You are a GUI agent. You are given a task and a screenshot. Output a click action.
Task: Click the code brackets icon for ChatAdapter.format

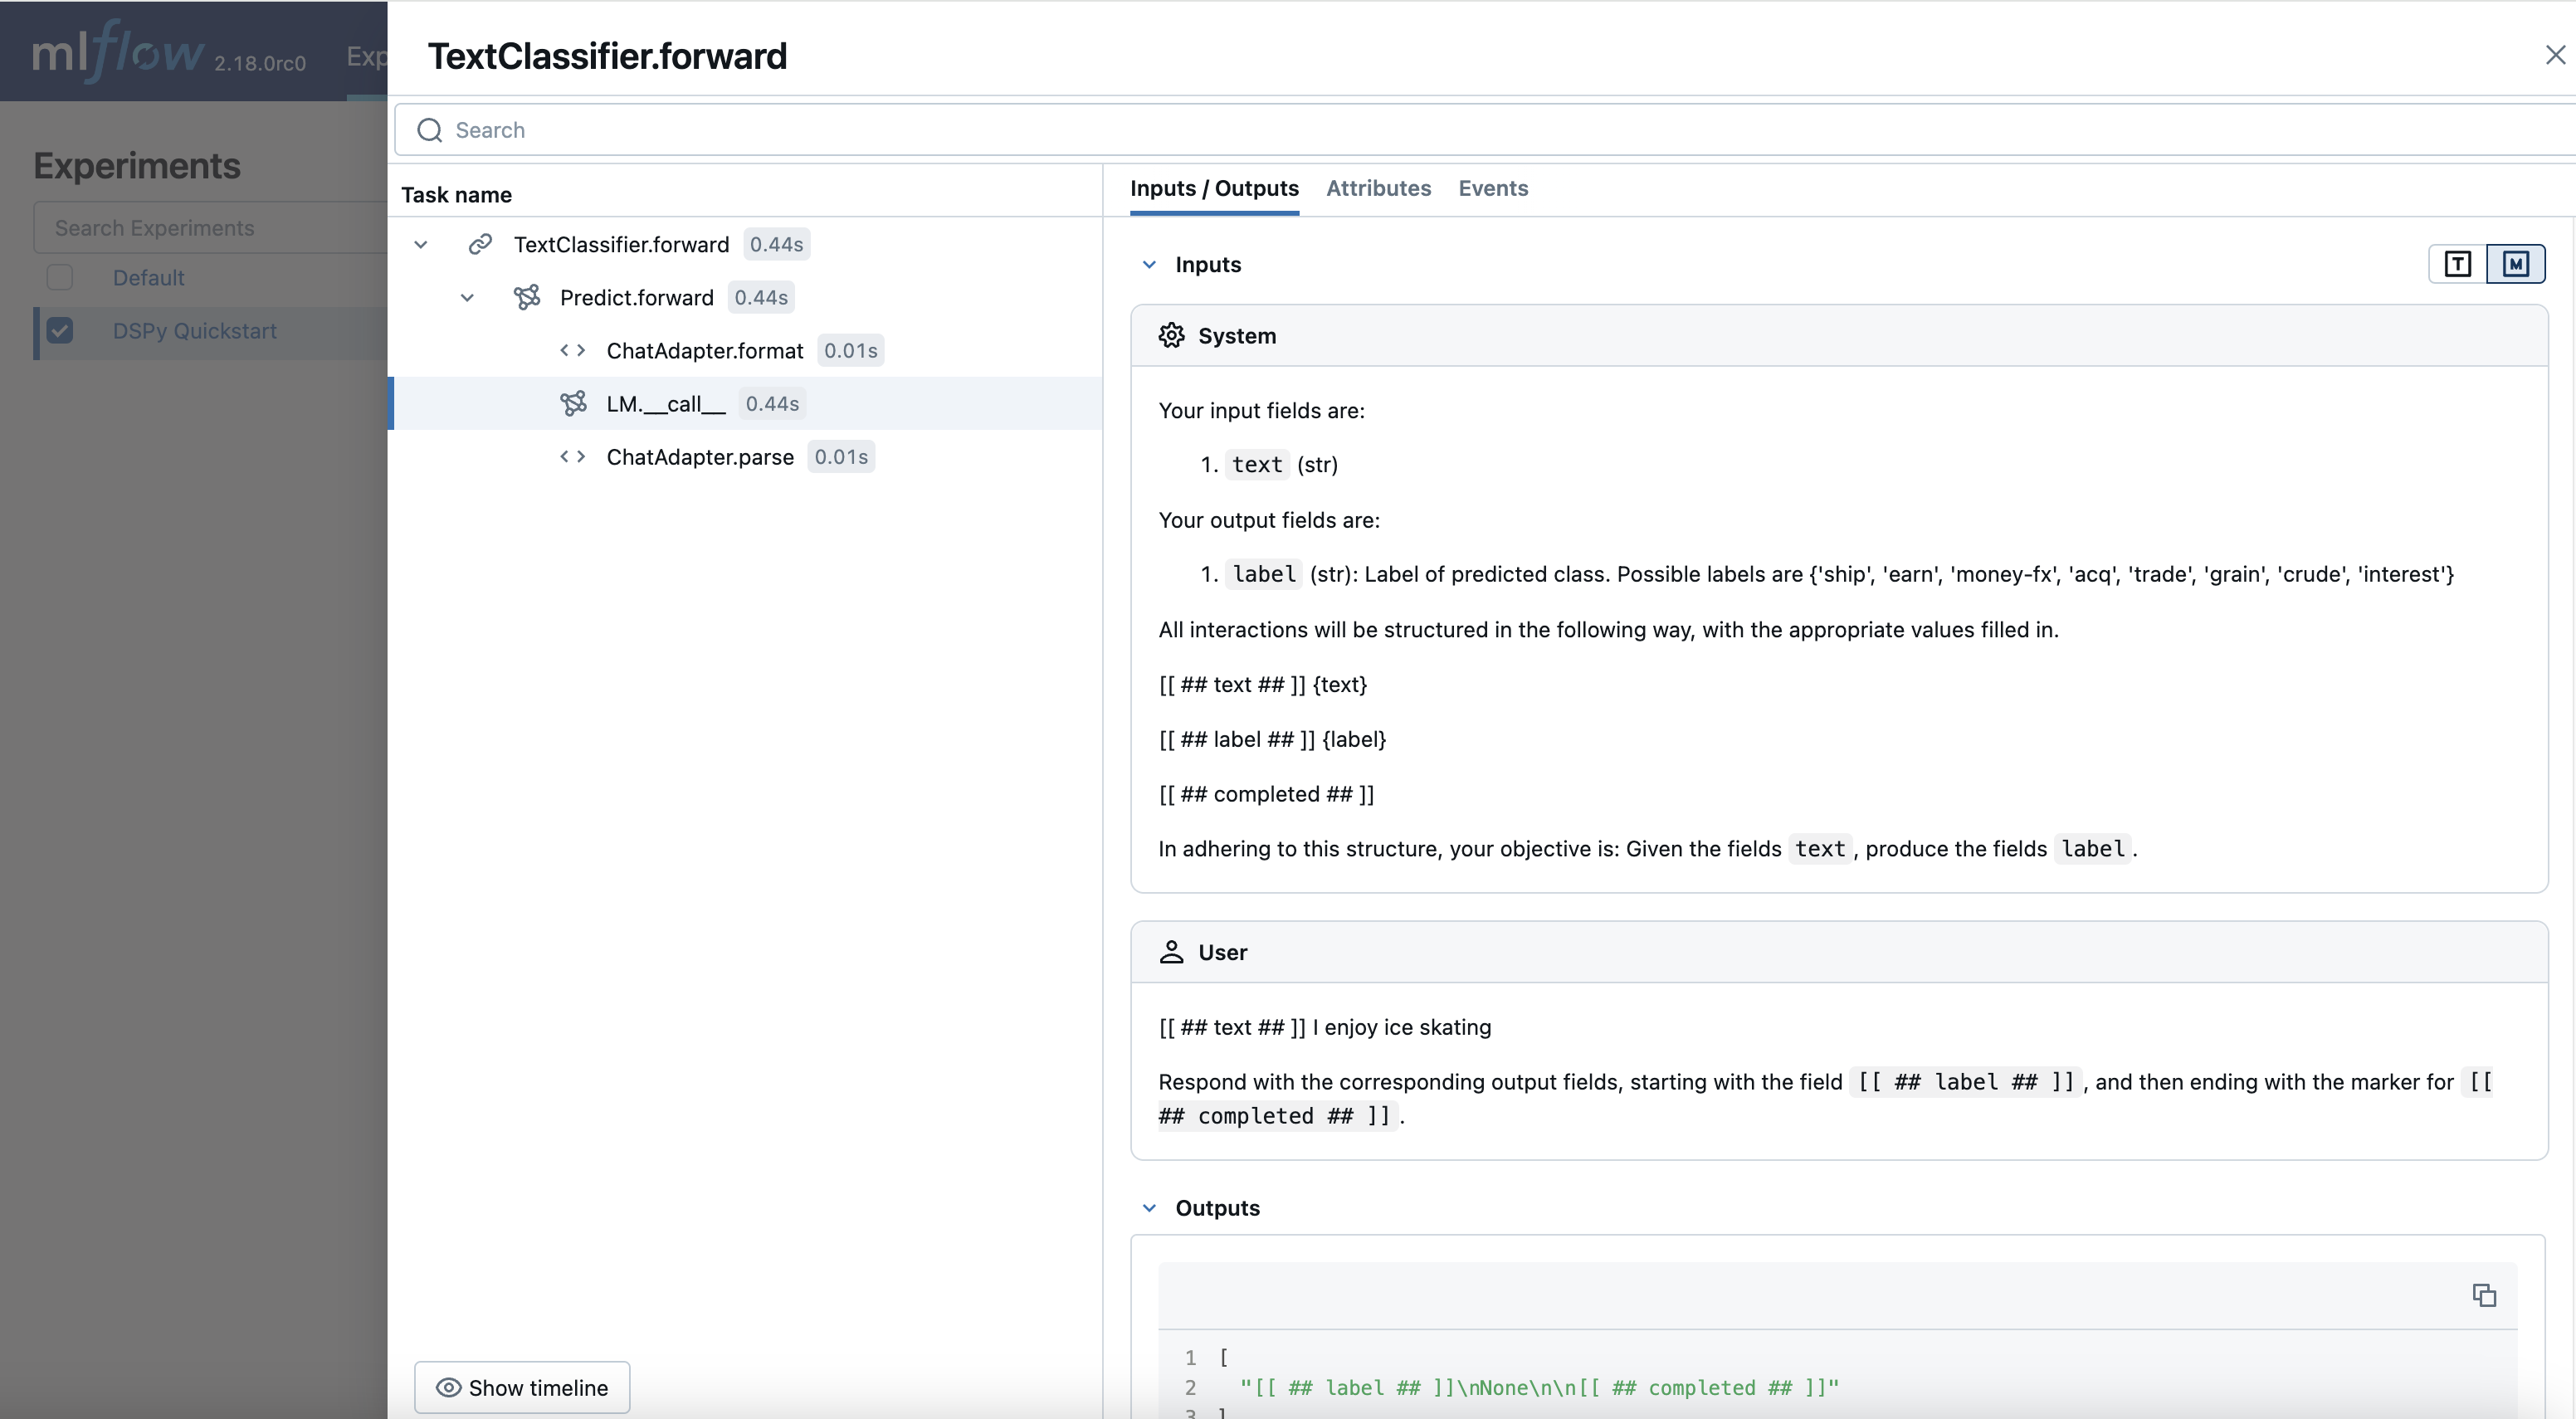(x=571, y=350)
